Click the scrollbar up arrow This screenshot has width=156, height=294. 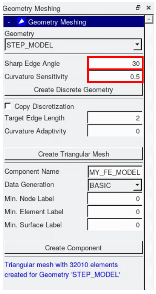[149, 19]
